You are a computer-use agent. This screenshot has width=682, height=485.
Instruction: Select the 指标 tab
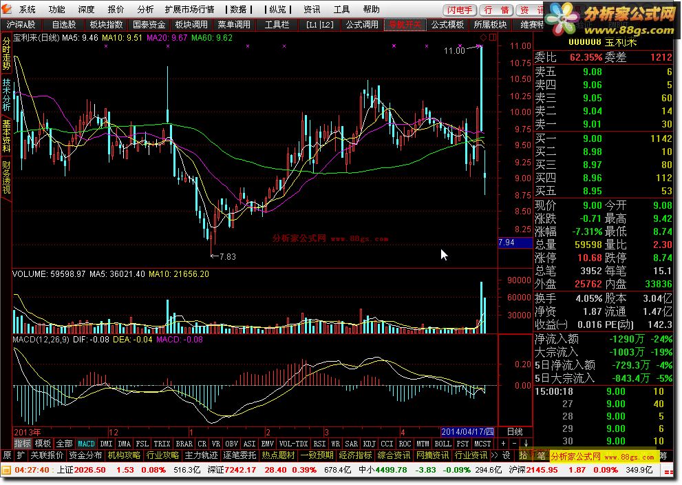tap(22, 444)
